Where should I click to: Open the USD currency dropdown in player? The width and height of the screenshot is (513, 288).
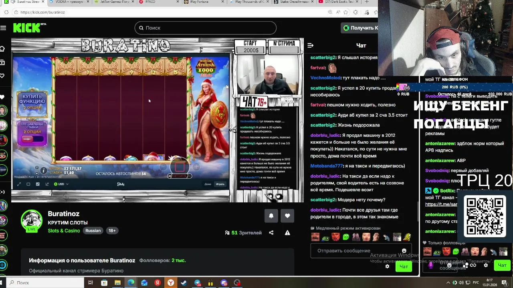[61, 184]
